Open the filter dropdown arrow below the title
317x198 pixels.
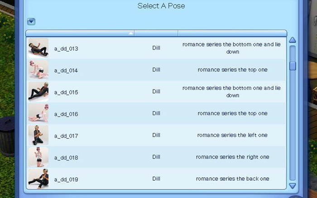click(31, 21)
